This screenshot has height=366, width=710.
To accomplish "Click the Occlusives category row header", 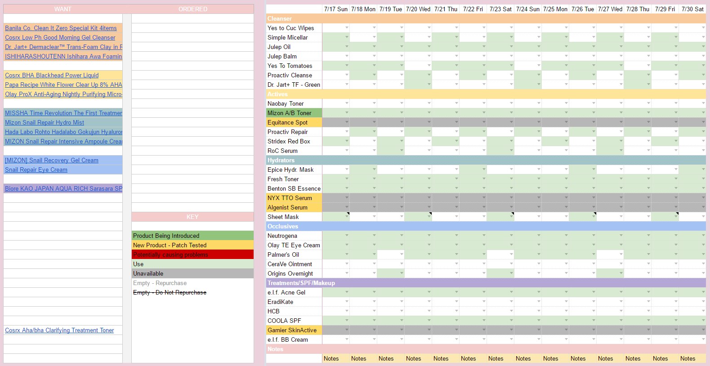I will pos(486,226).
